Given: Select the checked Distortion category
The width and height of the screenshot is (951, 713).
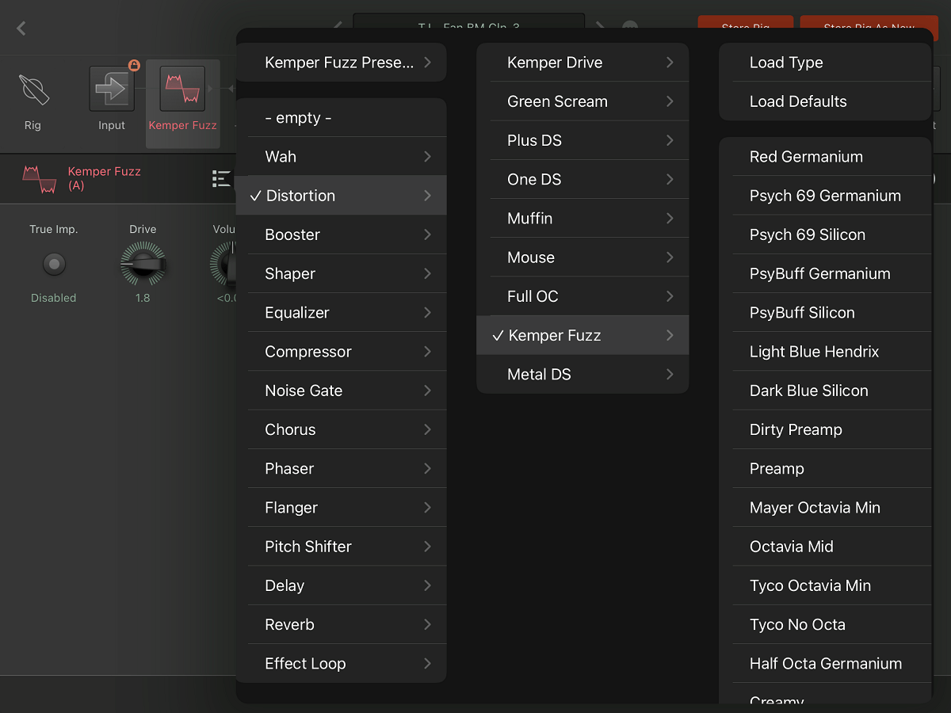Looking at the screenshot, I should coord(342,196).
